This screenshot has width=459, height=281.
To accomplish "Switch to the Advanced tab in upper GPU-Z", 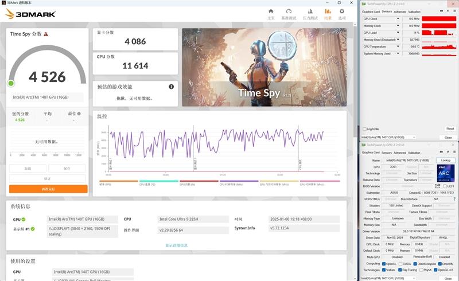I will pos(399,11).
